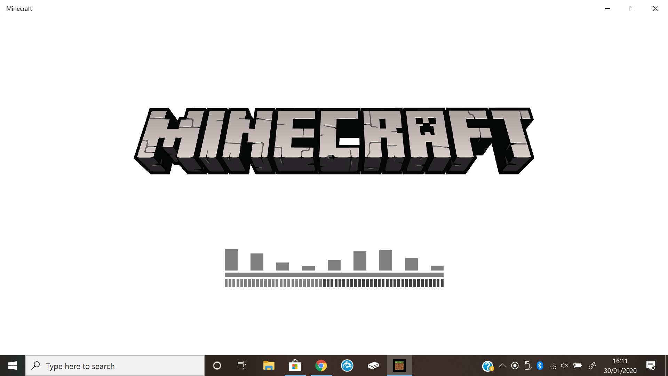This screenshot has height=376, width=668.
Task: Click the blue dolphin app taskbar icon
Action: pos(347,366)
